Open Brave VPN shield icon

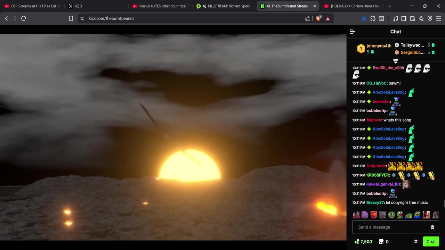pyautogui.click(x=430, y=18)
